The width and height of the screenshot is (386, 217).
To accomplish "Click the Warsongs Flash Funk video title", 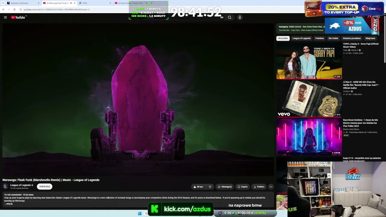I will pos(51,180).
